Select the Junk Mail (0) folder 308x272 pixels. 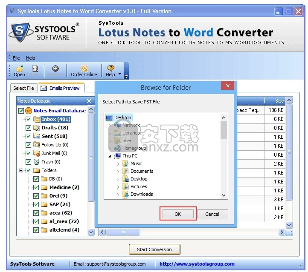[x=54, y=153]
